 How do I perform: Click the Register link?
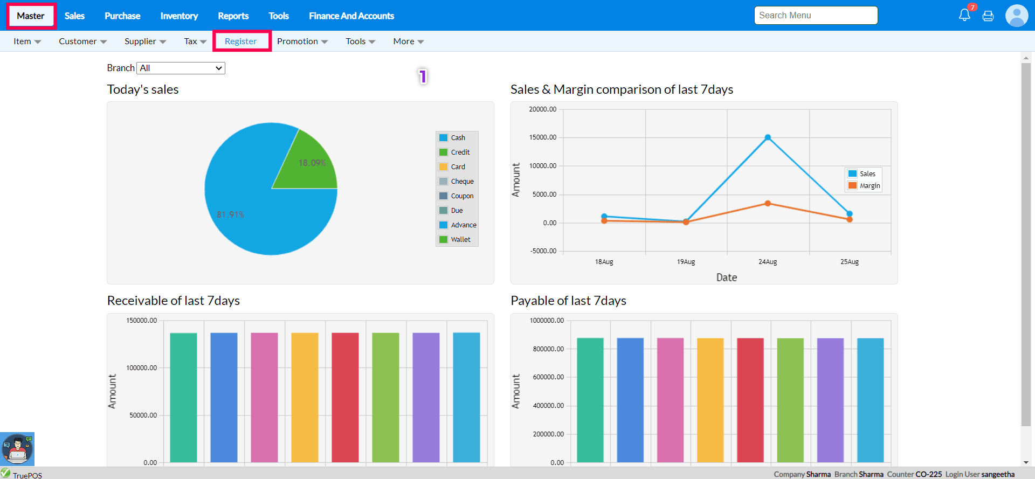click(240, 41)
